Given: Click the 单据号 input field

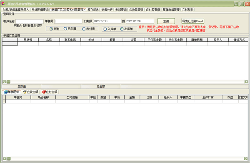Looking at the screenshot, I should [x=68, y=21].
